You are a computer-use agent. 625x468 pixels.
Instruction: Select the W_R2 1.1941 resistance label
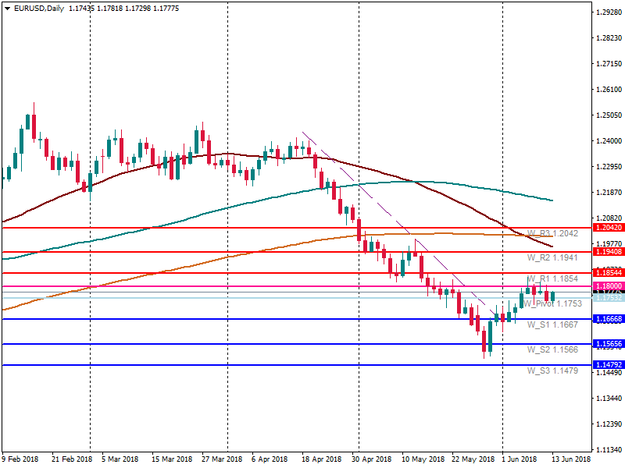point(552,257)
